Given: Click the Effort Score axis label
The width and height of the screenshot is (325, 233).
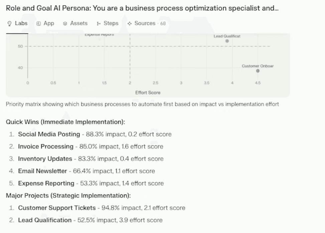Looking at the screenshot, I should pos(148,93).
